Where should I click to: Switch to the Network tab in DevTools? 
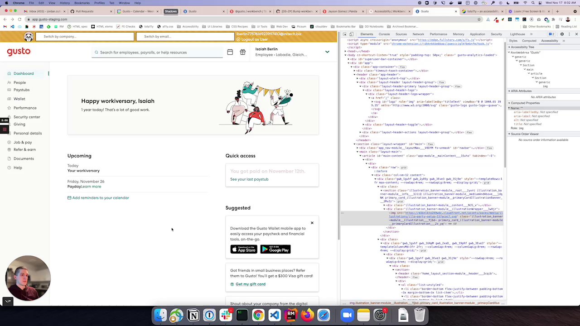(x=418, y=34)
